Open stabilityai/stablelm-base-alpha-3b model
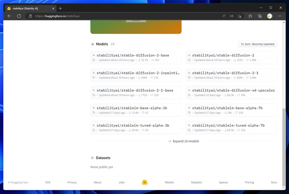 point(136,110)
